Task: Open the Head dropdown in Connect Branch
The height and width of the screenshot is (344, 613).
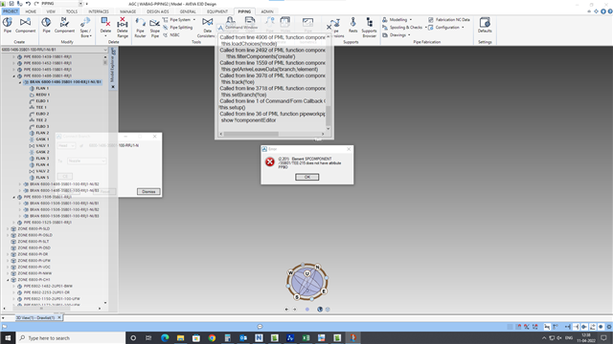Action: click(66, 145)
